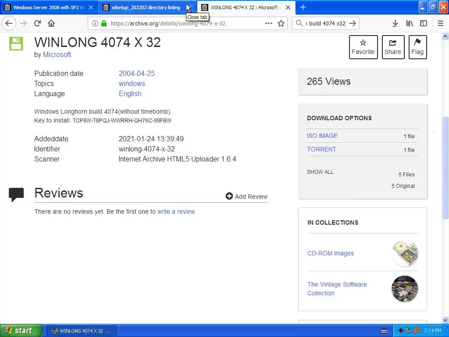This screenshot has height=337, width=449.
Task: Download the TORRENT option
Action: point(321,149)
